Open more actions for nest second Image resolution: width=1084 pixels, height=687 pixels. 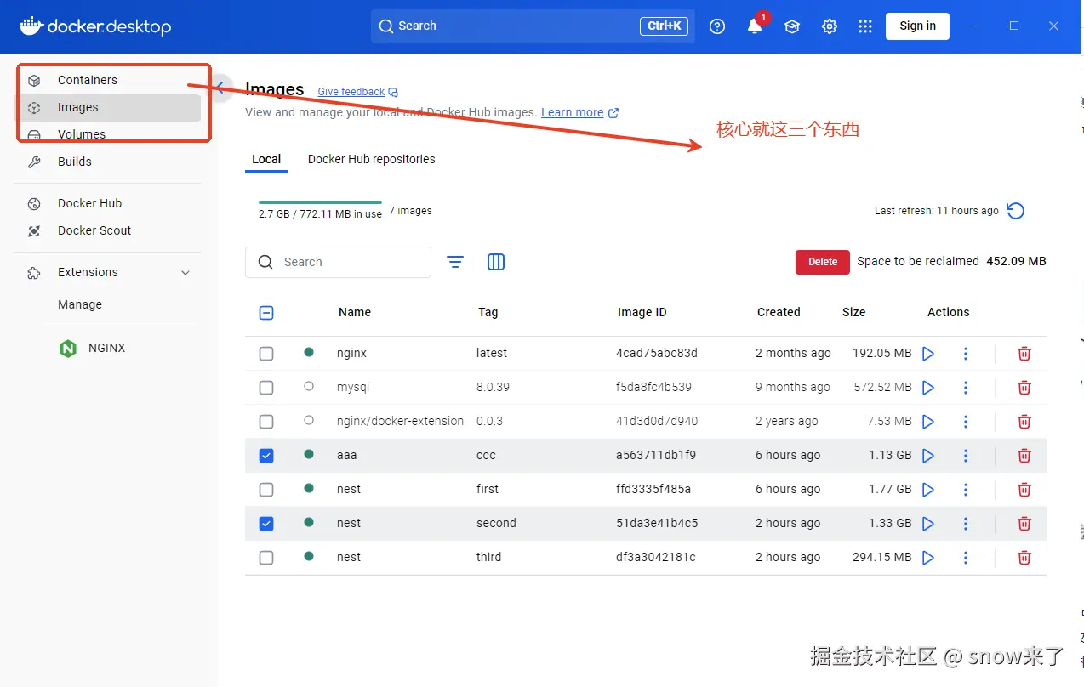coord(966,523)
